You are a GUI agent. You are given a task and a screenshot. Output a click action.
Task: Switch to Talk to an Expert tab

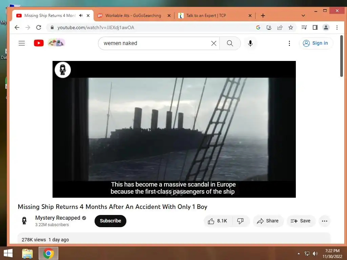coord(206,16)
